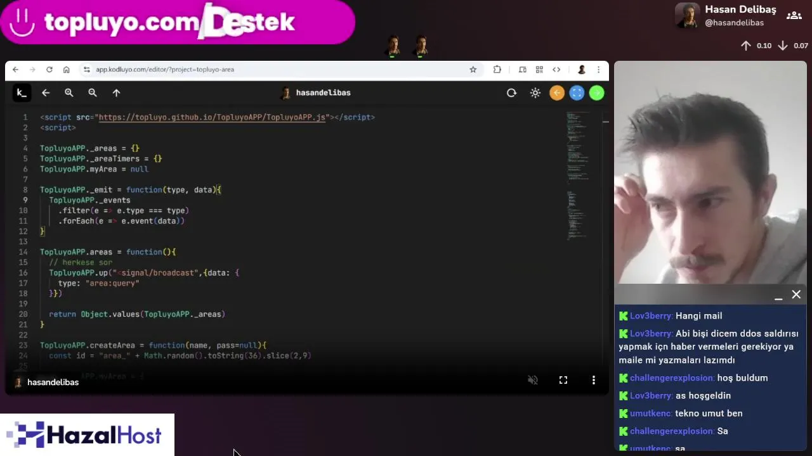Viewport: 812px width, 456px height.
Task: Click the up arrow in editor toolbar
Action: pos(116,93)
